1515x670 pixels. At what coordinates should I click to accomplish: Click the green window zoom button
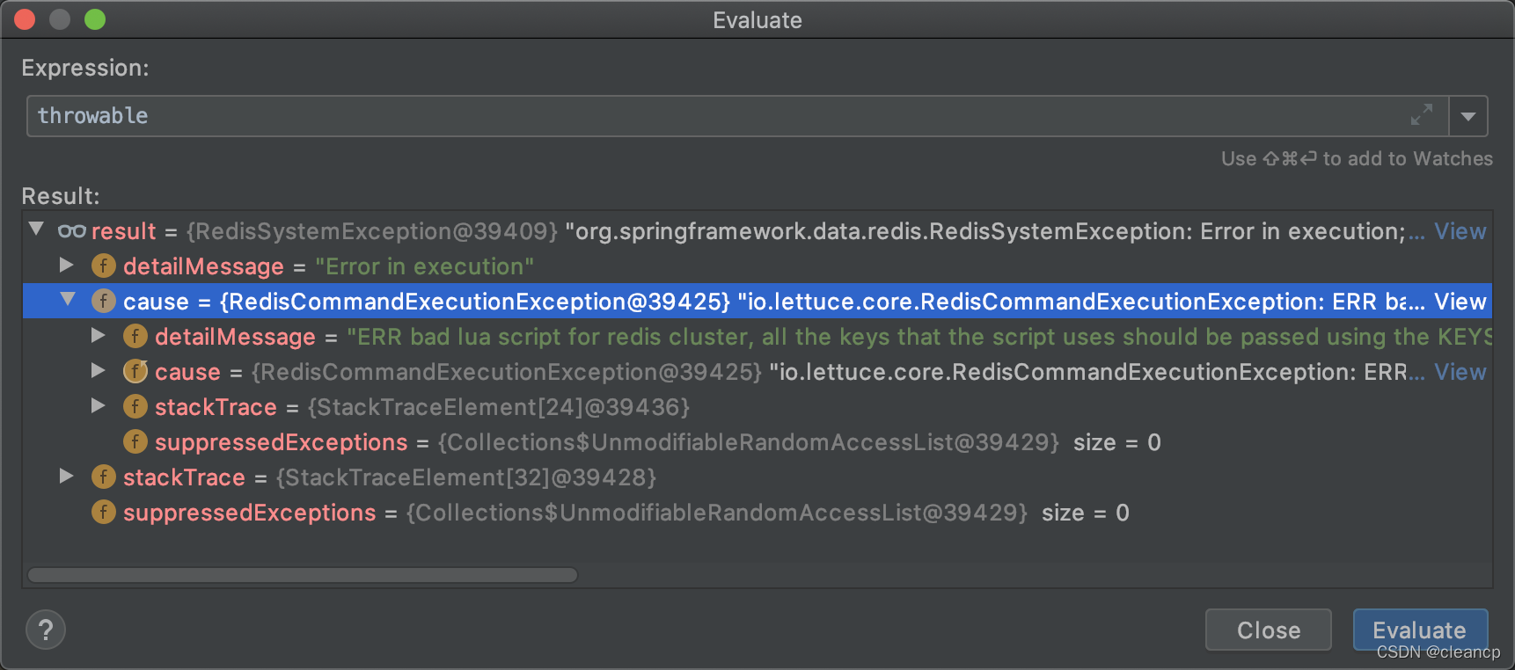[95, 19]
